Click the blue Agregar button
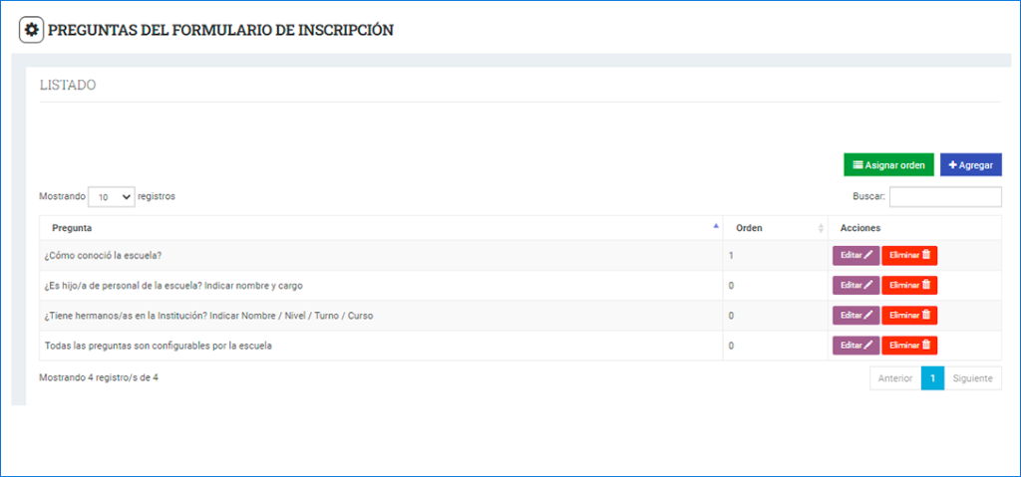Viewport: 1021px width, 477px height. pos(970,164)
